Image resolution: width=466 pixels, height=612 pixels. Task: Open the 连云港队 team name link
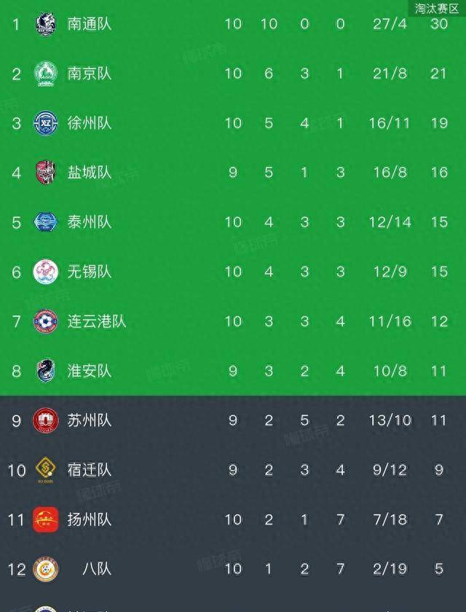[97, 321]
